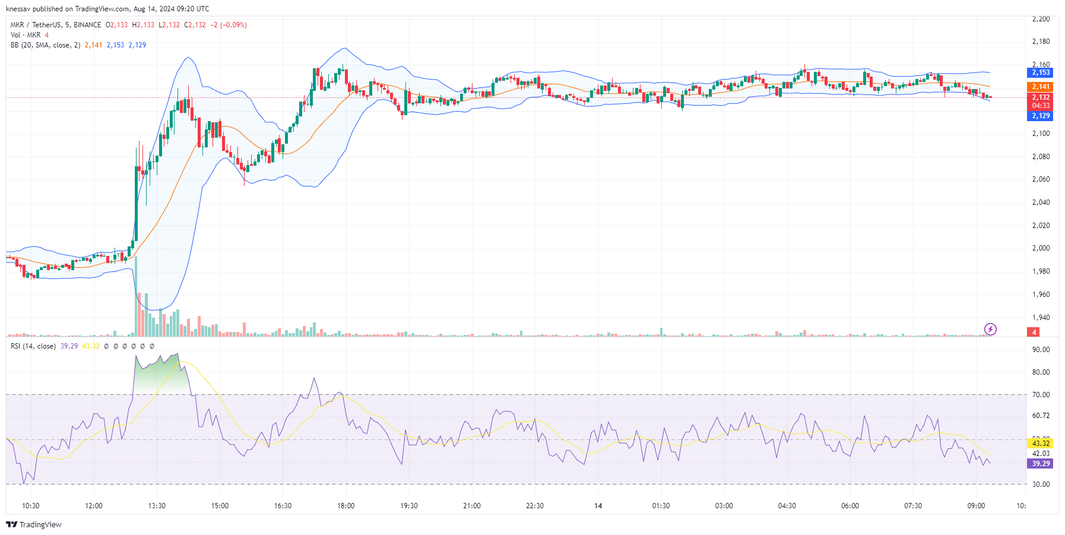Click the 01:30 time axis label
This screenshot has width=1065, height=535.
[661, 506]
